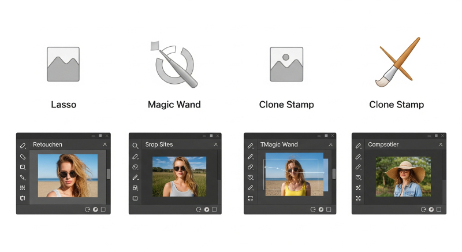The width and height of the screenshot is (462, 252).
Task: Click the square icon in Compsotier footer
Action: (439, 209)
